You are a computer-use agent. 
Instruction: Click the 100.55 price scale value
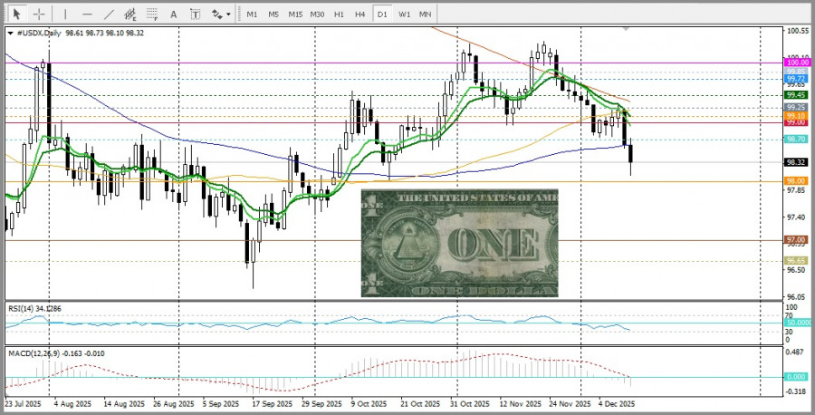coord(796,31)
